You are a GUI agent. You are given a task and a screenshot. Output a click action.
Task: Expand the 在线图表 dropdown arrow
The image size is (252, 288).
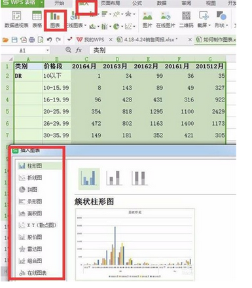pyautogui.click(x=85, y=26)
